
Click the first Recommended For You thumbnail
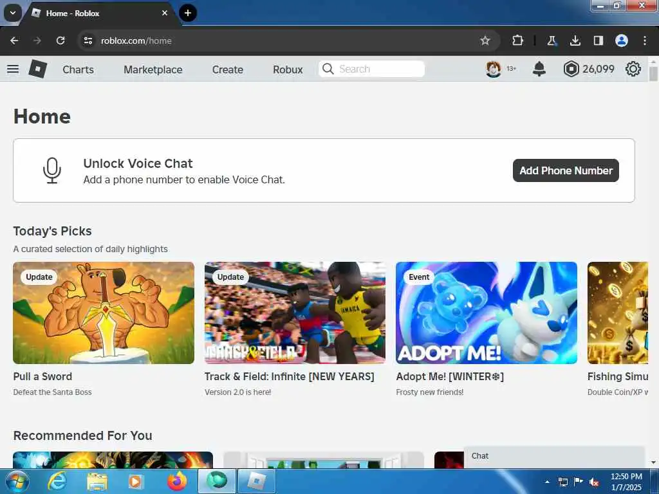pyautogui.click(x=113, y=460)
